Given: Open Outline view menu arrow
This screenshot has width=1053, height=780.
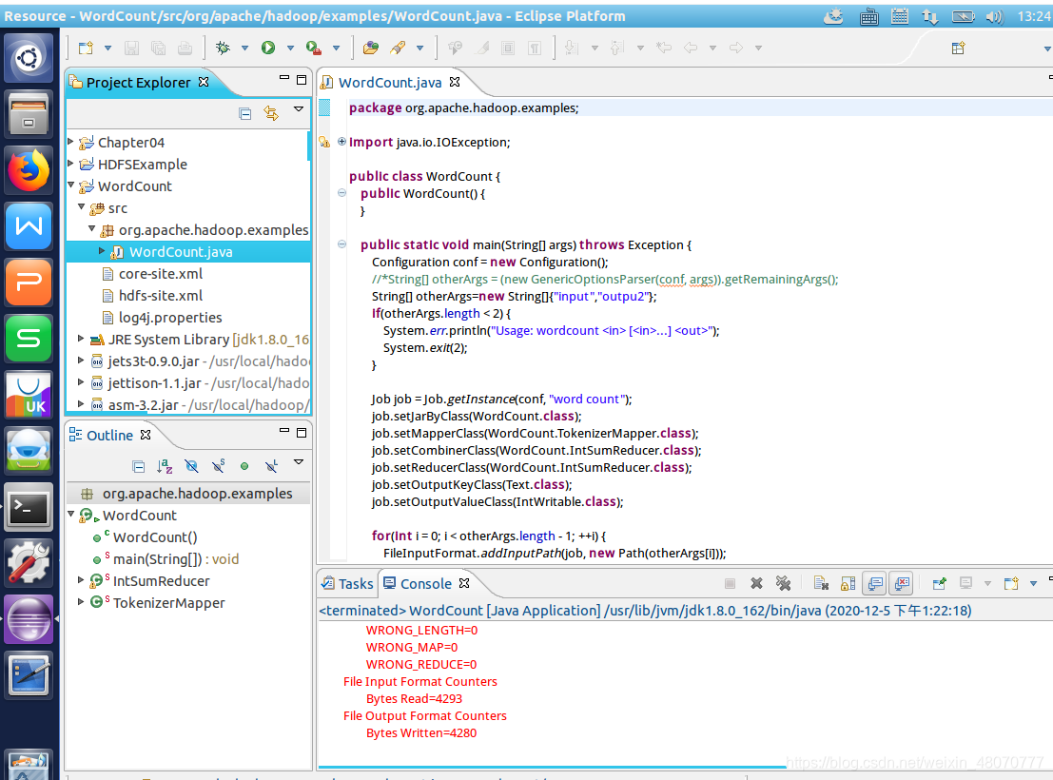Looking at the screenshot, I should pos(298,462).
